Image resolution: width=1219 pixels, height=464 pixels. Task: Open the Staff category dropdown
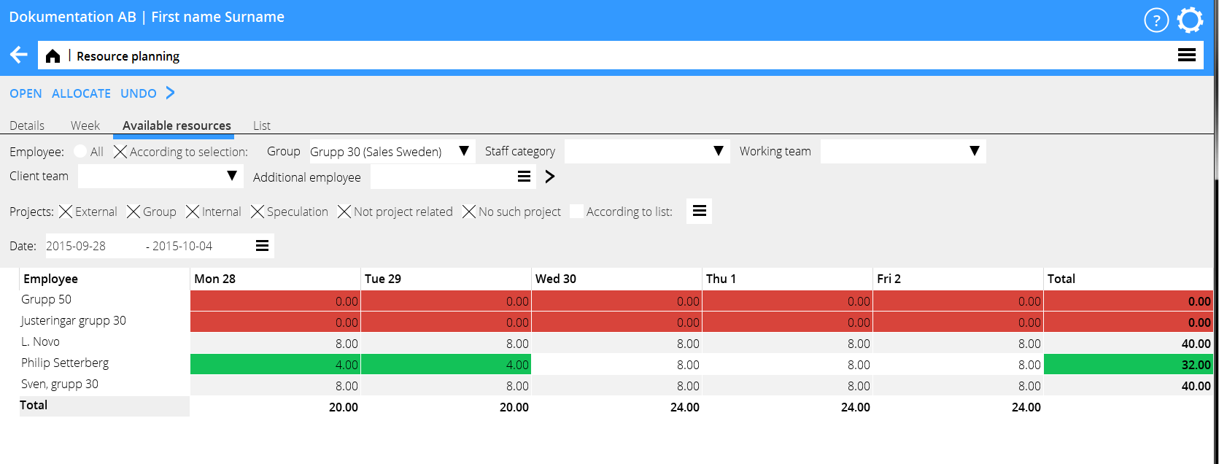pos(718,151)
